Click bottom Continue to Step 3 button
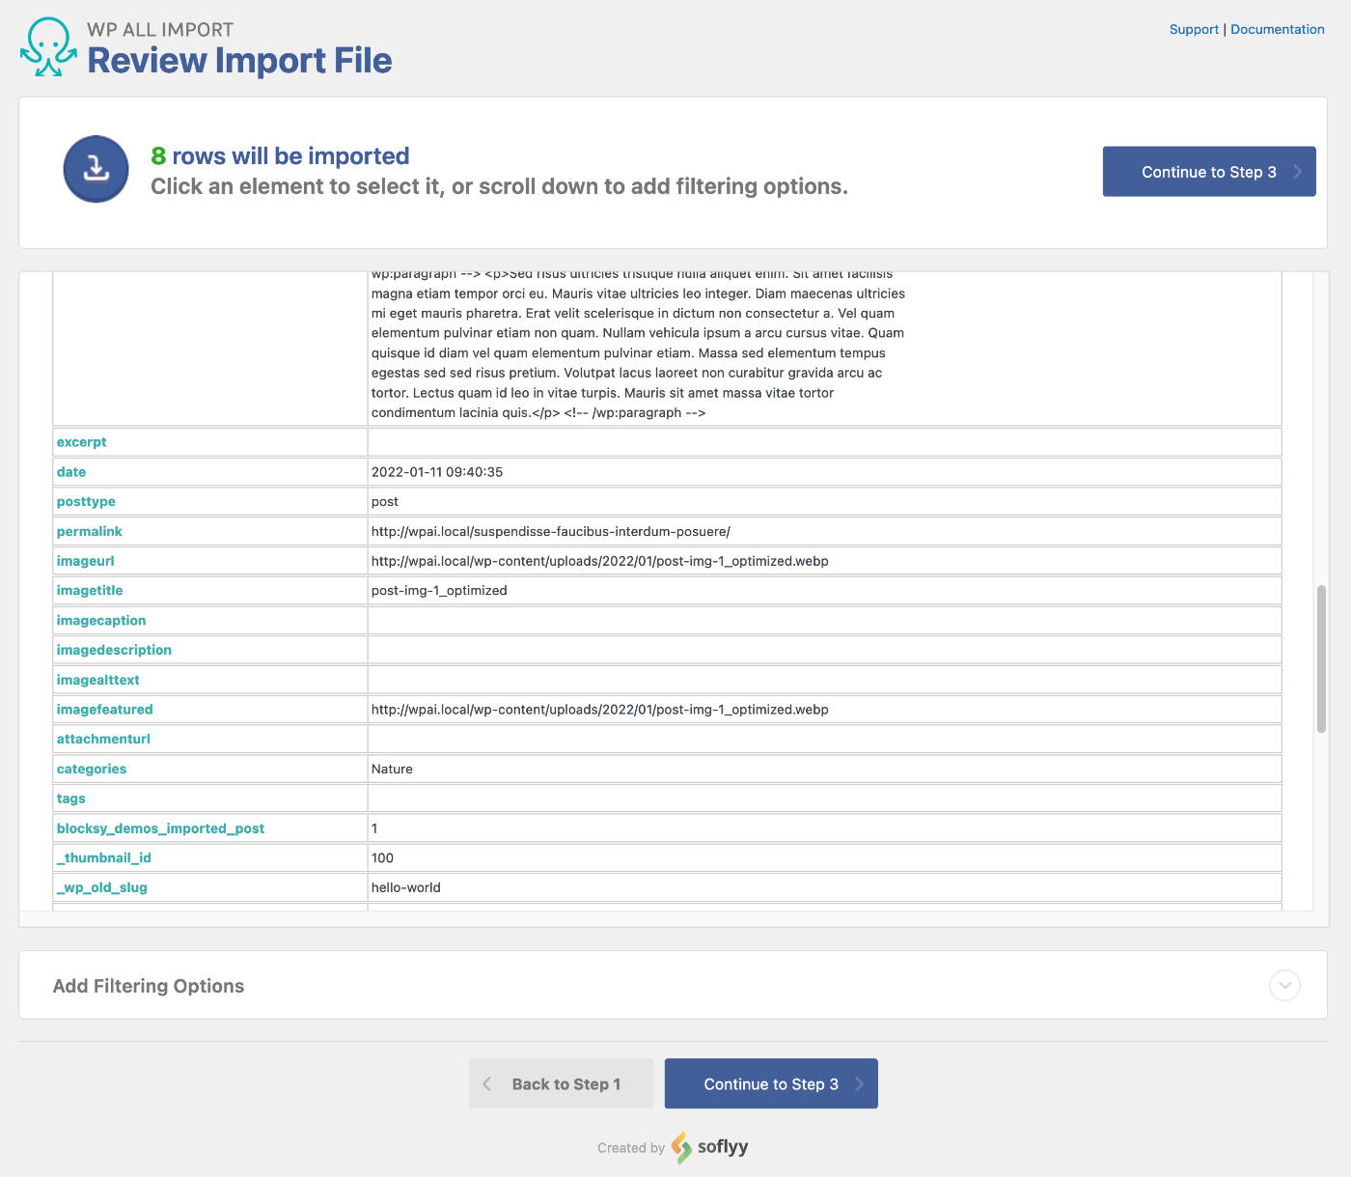Viewport: 1351px width, 1177px height. click(771, 1084)
